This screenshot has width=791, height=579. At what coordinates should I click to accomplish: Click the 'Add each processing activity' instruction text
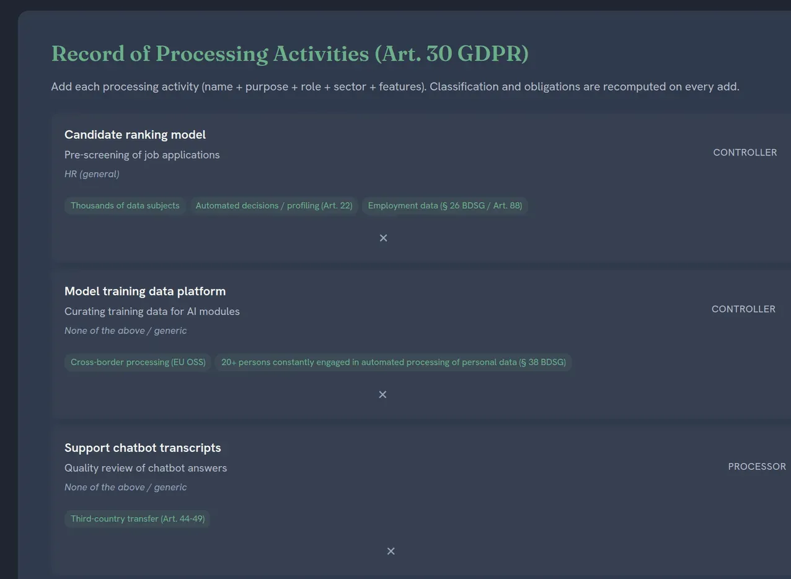tap(395, 87)
